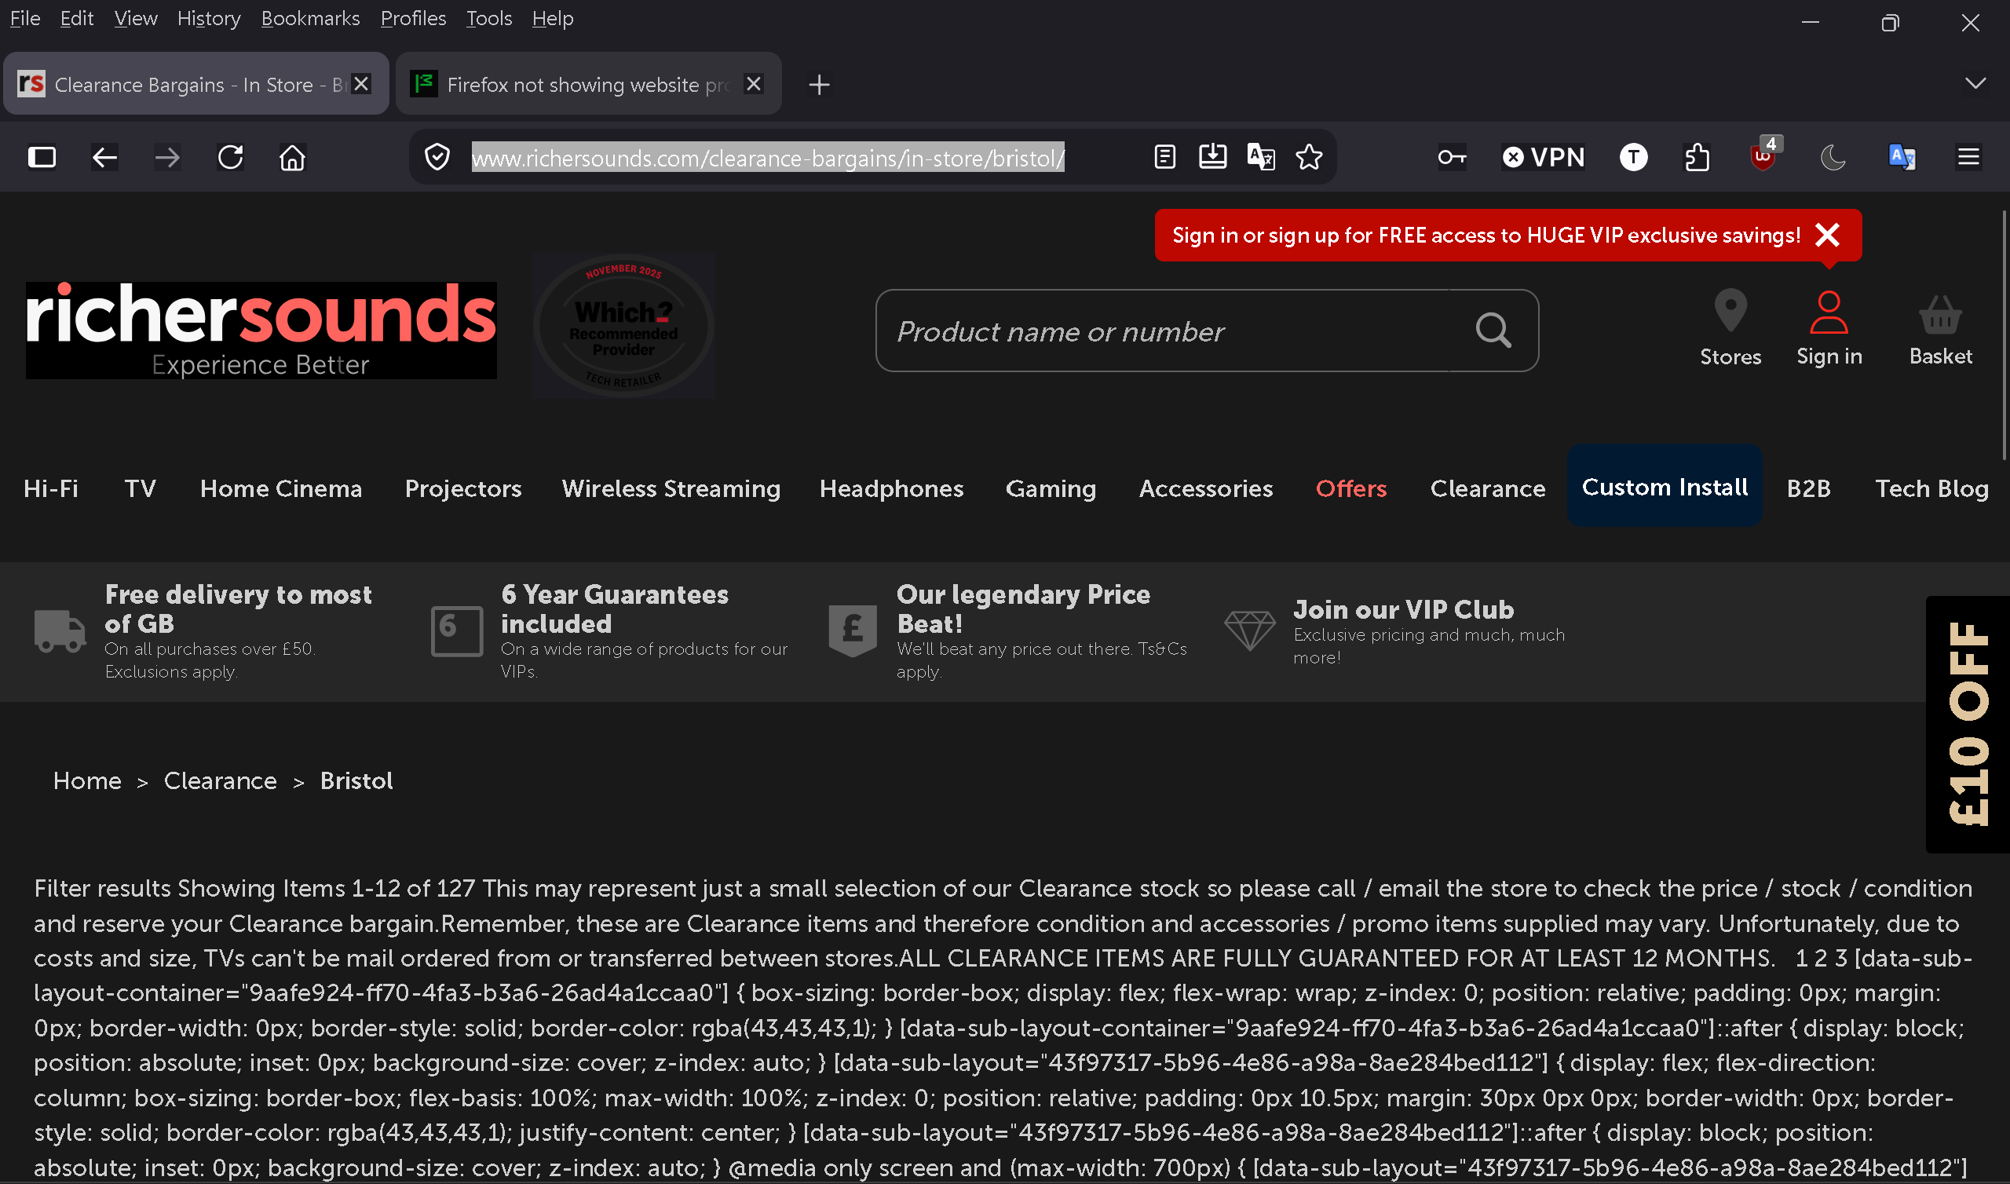Click the richersounds logo
The height and width of the screenshot is (1184, 2010).
tap(261, 330)
